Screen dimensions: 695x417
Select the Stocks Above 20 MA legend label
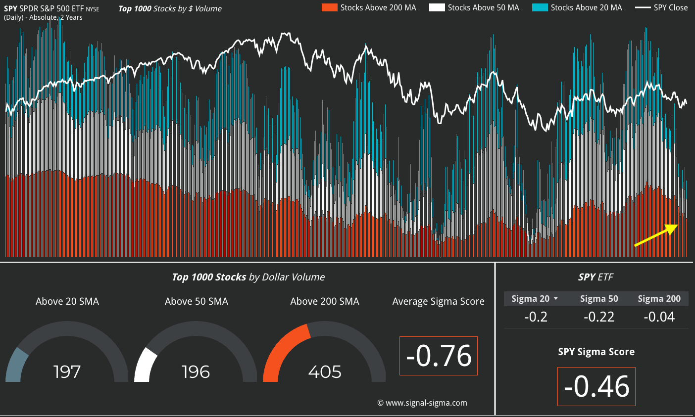point(587,7)
